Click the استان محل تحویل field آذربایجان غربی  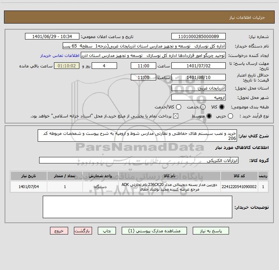199,88
